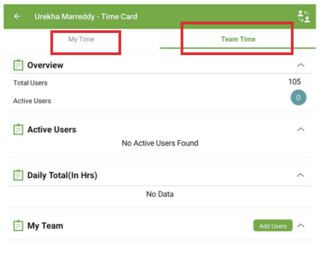The width and height of the screenshot is (323, 253).
Task: Click the Active Users section heading
Action: [52, 129]
